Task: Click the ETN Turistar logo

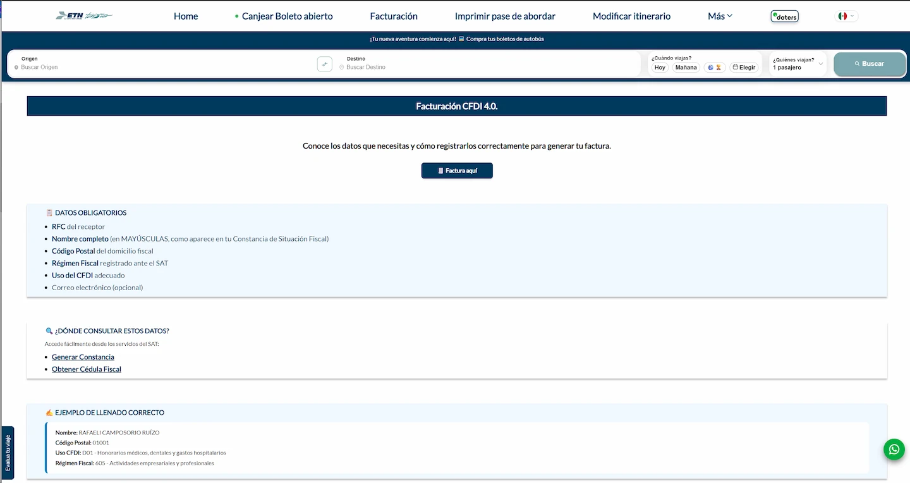Action: 84,16
